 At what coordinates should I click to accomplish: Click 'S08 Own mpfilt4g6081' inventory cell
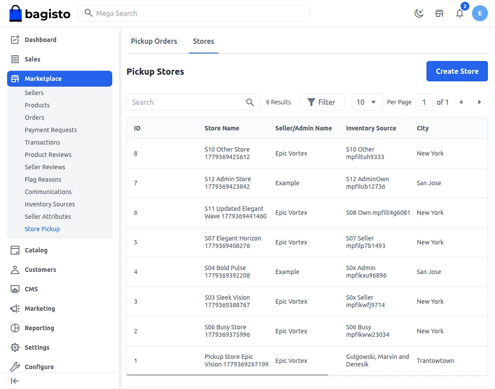coord(378,213)
